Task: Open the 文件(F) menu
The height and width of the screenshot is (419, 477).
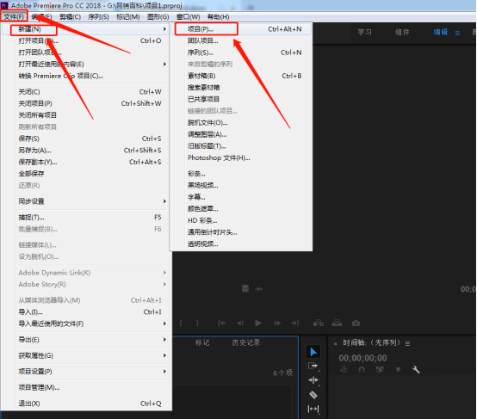Action: coord(14,16)
